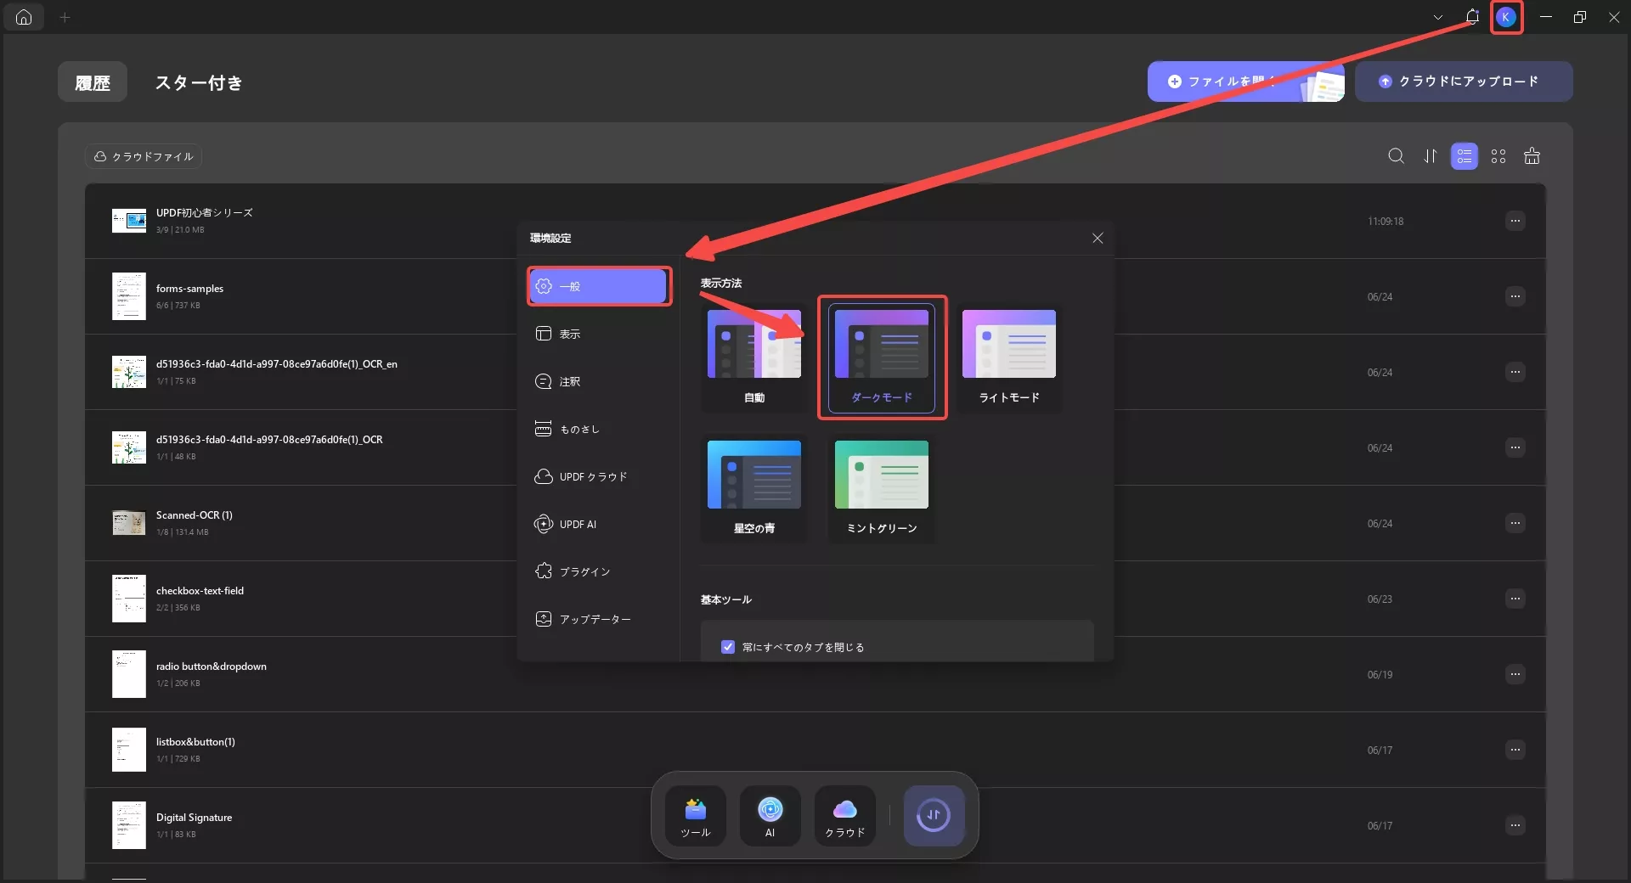Image resolution: width=1631 pixels, height=883 pixels.
Task: Click the recent history clock dock icon
Action: [934, 816]
